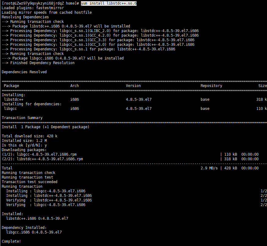
Task: Click the root@iZwz97y9qoykzyni68jrdqZ shell prompt
Action: pos(40,3)
